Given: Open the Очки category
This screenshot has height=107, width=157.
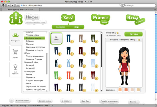Looking at the screenshot, I should pos(29,84).
